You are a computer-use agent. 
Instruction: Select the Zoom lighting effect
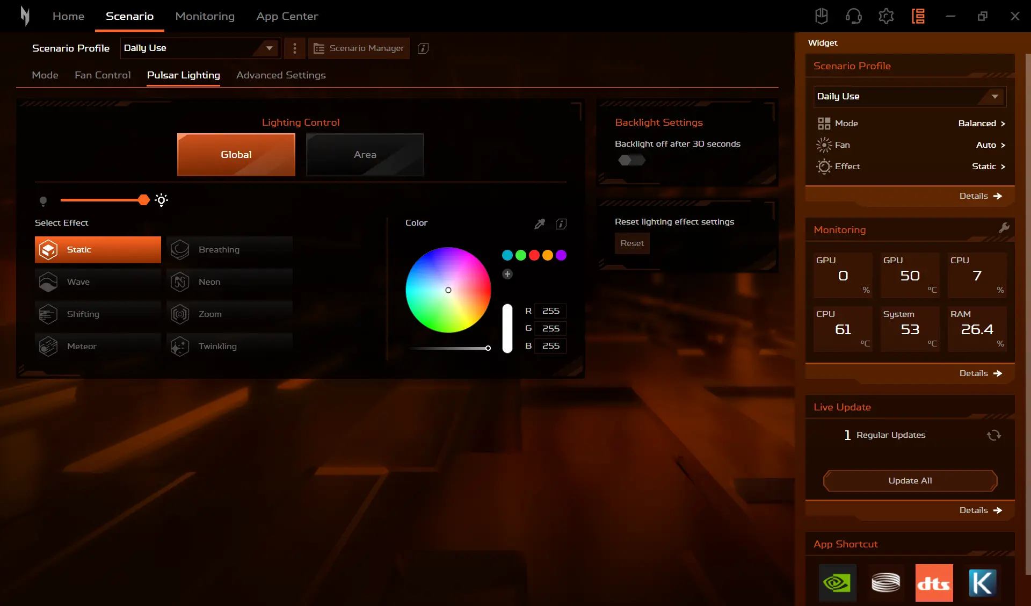(229, 314)
